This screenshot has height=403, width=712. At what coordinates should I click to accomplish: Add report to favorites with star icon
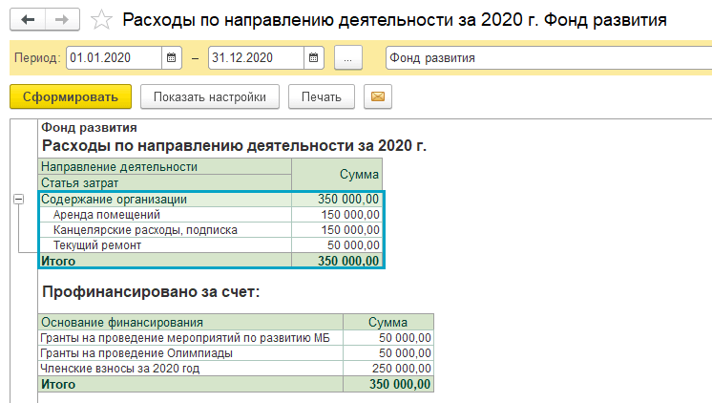(x=101, y=19)
